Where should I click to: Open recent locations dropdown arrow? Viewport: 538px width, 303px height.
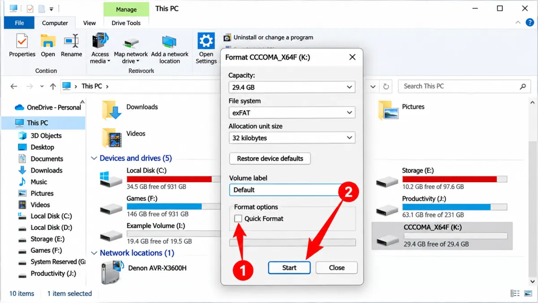tap(42, 86)
